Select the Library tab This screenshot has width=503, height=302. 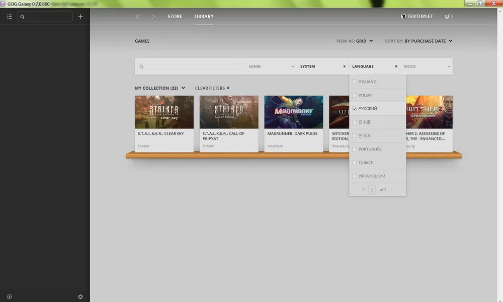[204, 17]
